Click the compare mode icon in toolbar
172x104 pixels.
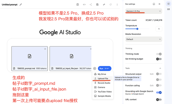click(104, 4)
